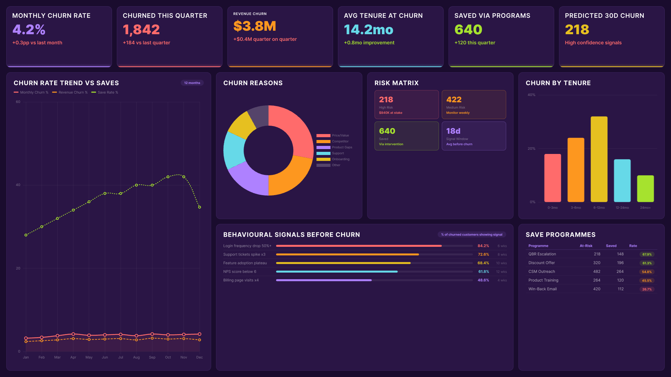Click the $840K at stake text
The width and height of the screenshot is (671, 377).
[390, 113]
